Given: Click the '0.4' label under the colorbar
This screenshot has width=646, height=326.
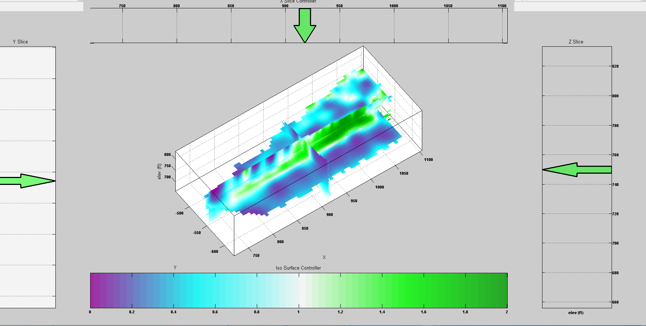Looking at the screenshot, I should pos(173,312).
